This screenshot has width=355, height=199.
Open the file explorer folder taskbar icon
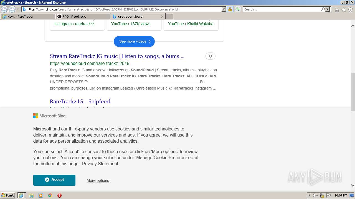coord(31,195)
